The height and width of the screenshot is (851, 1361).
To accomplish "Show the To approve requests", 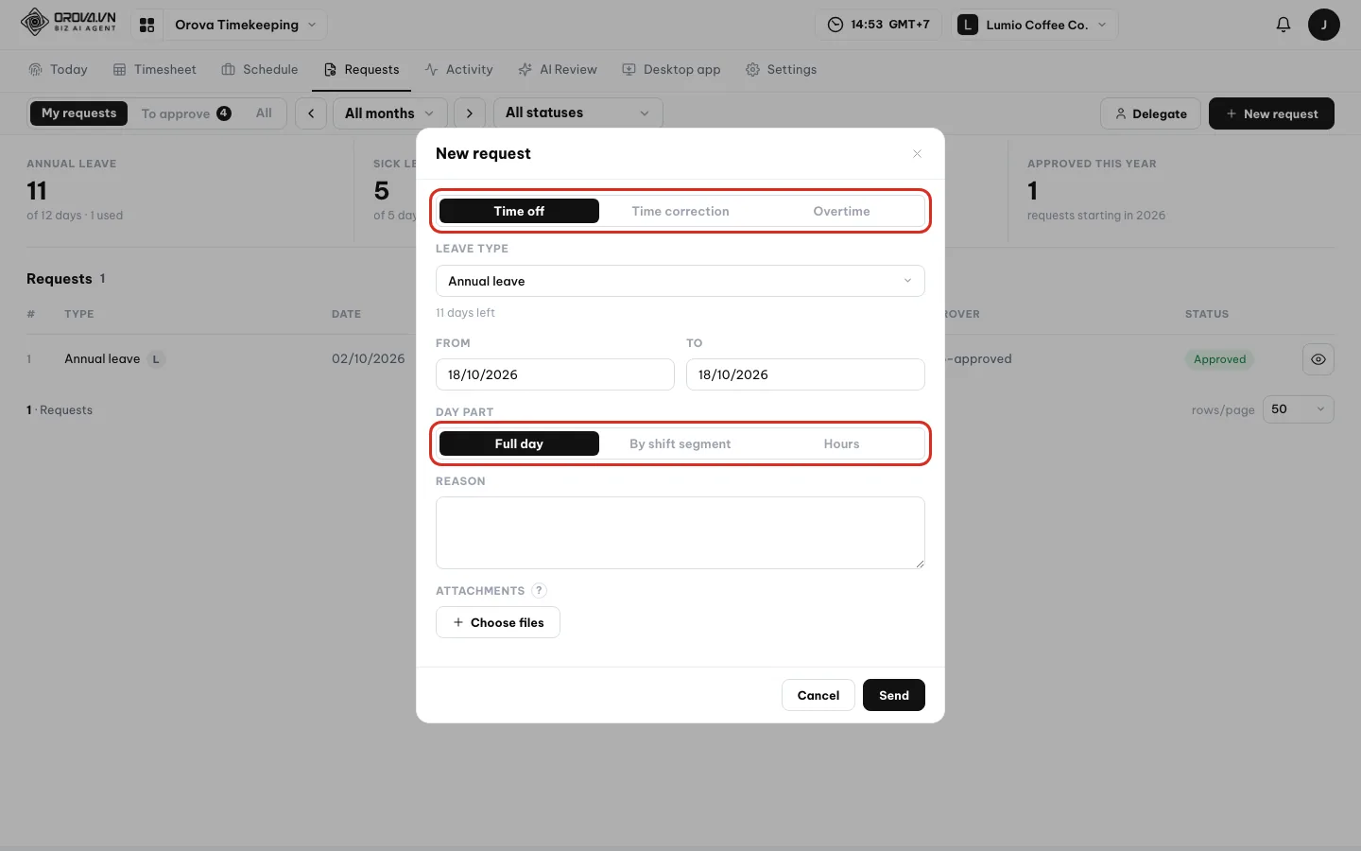I will [x=186, y=113].
